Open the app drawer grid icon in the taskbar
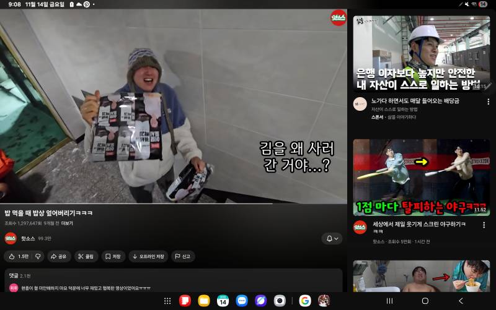 click(x=167, y=301)
